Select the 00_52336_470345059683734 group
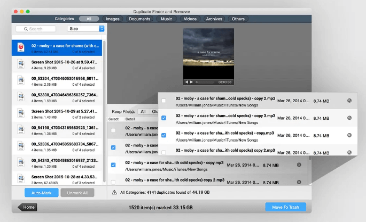Viewport: 366px width, 222px height. [x=57, y=146]
